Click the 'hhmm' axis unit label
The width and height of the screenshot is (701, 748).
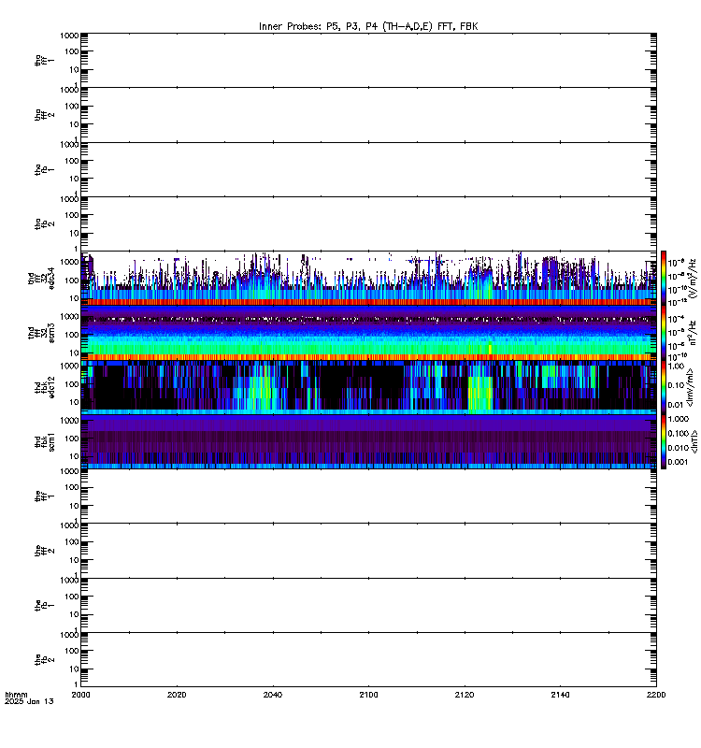tap(16, 695)
